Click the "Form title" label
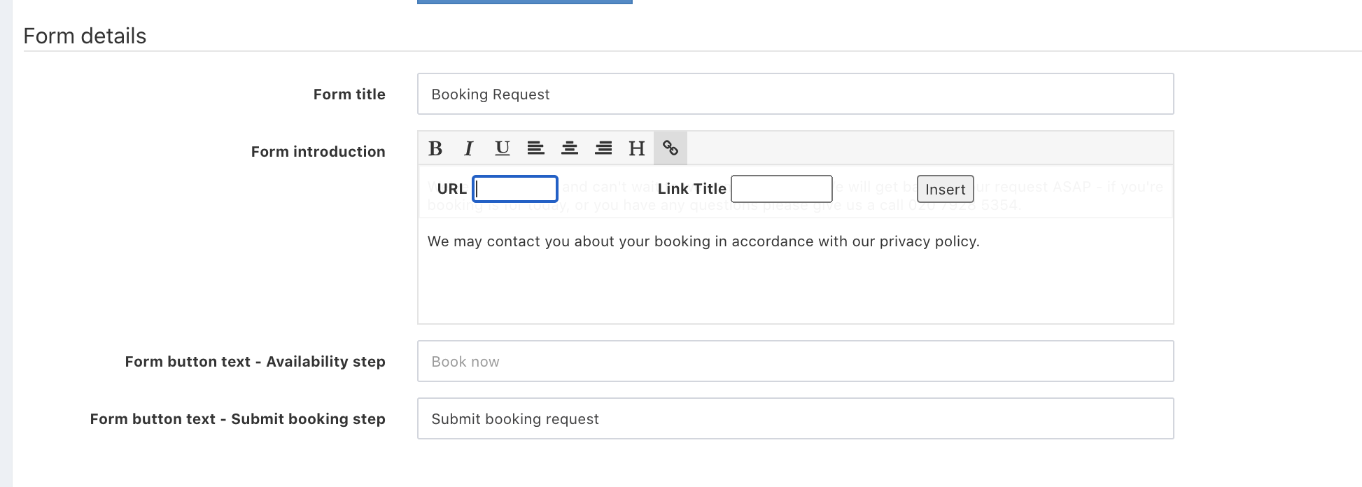The height and width of the screenshot is (487, 1362). click(x=349, y=94)
